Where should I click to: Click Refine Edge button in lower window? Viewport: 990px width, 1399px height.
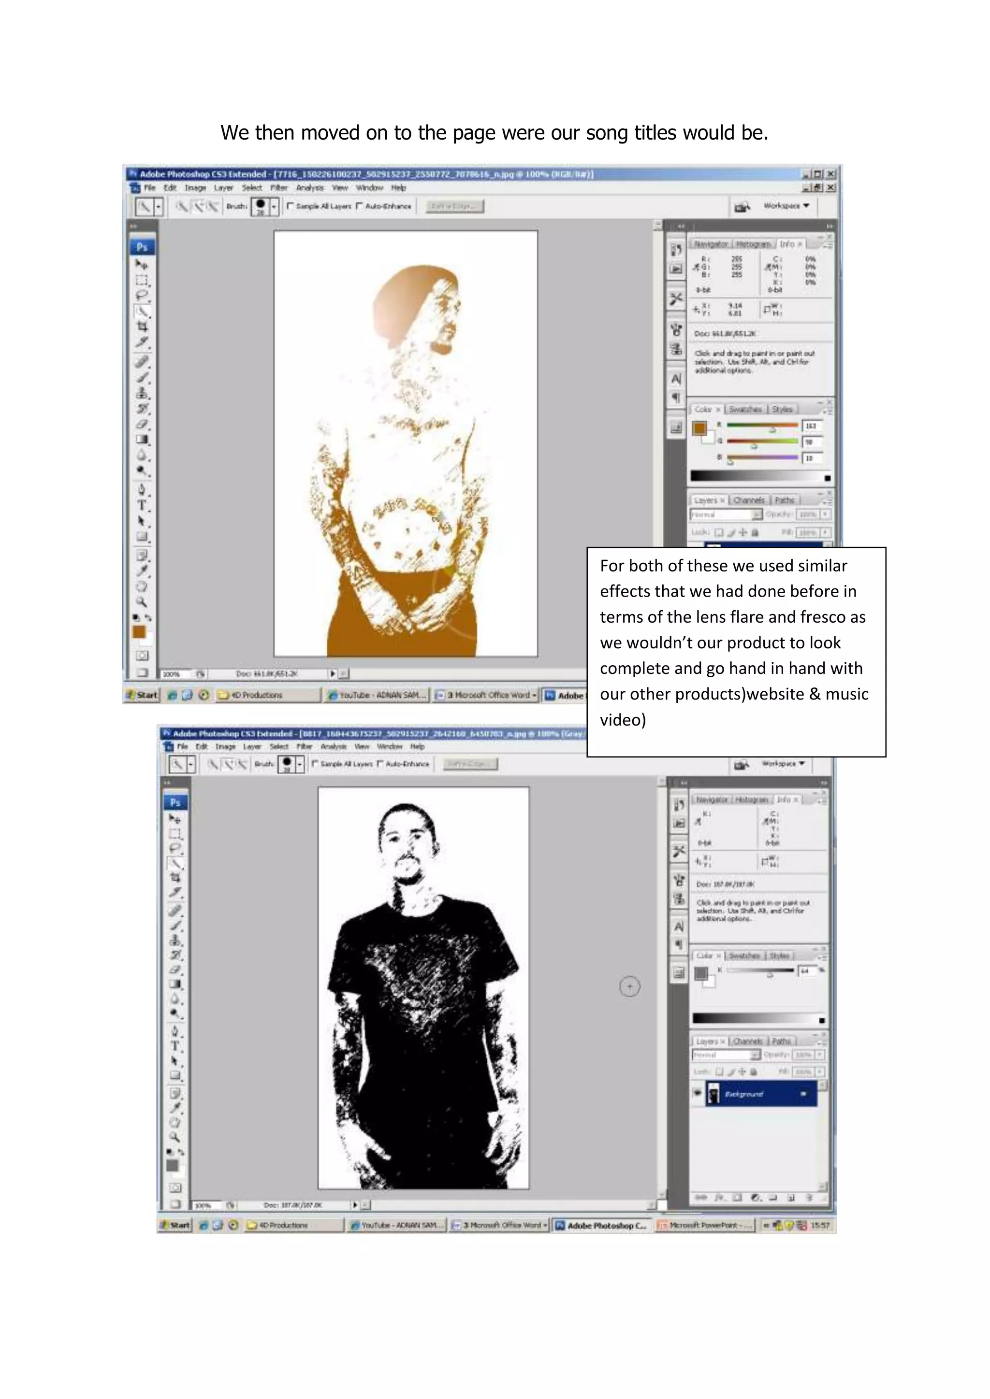pos(471,764)
